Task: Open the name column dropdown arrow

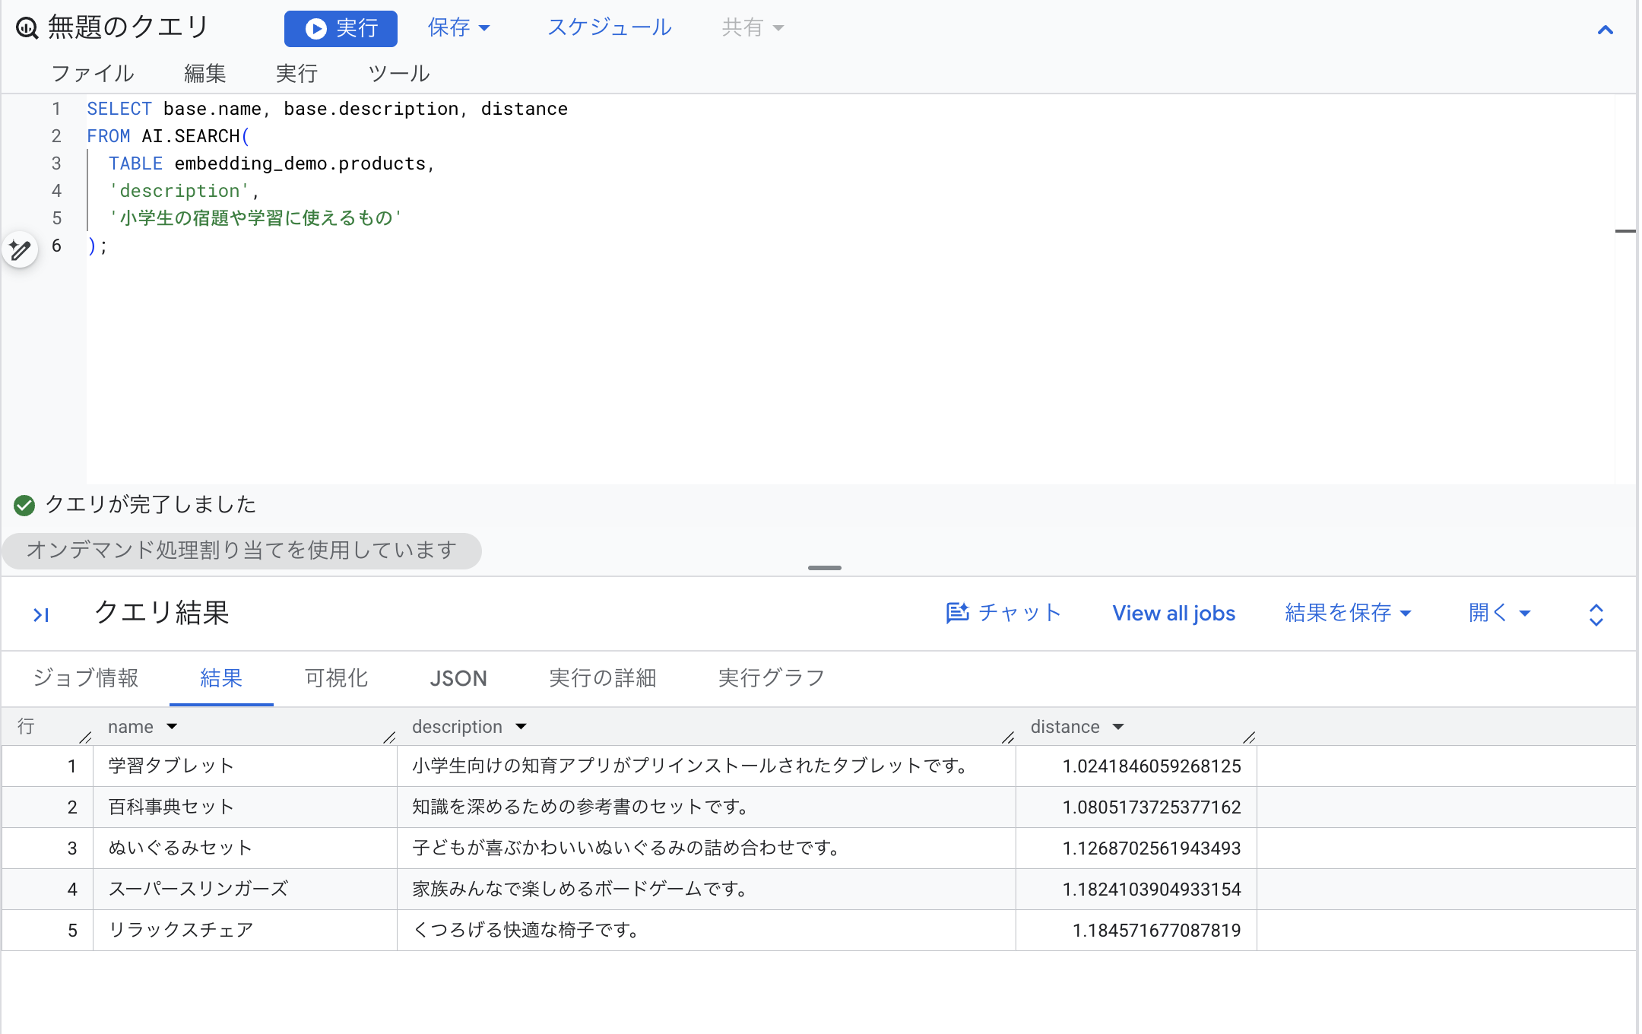Action: (x=172, y=727)
